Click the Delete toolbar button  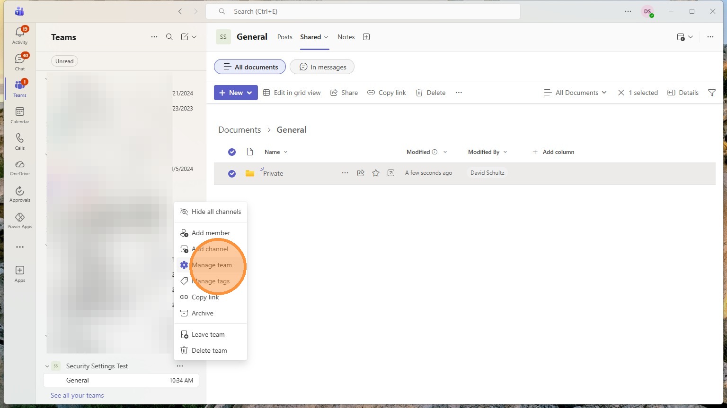coord(430,93)
